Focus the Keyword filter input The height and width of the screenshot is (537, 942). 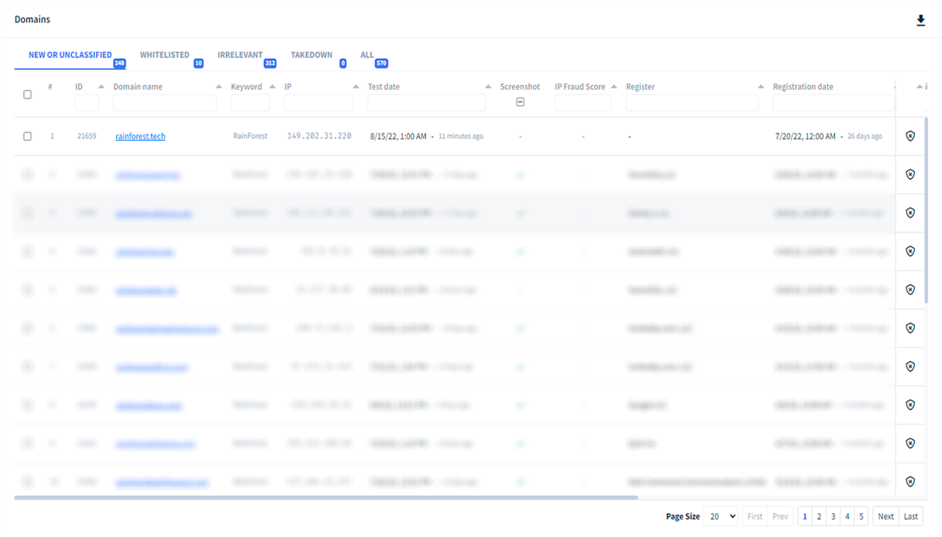click(250, 103)
